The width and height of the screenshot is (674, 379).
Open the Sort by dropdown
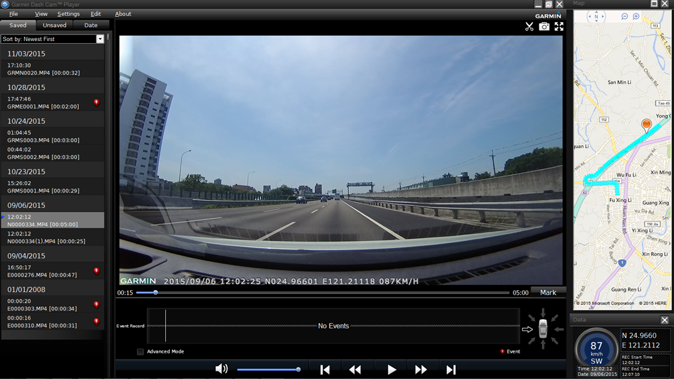pyautogui.click(x=100, y=39)
